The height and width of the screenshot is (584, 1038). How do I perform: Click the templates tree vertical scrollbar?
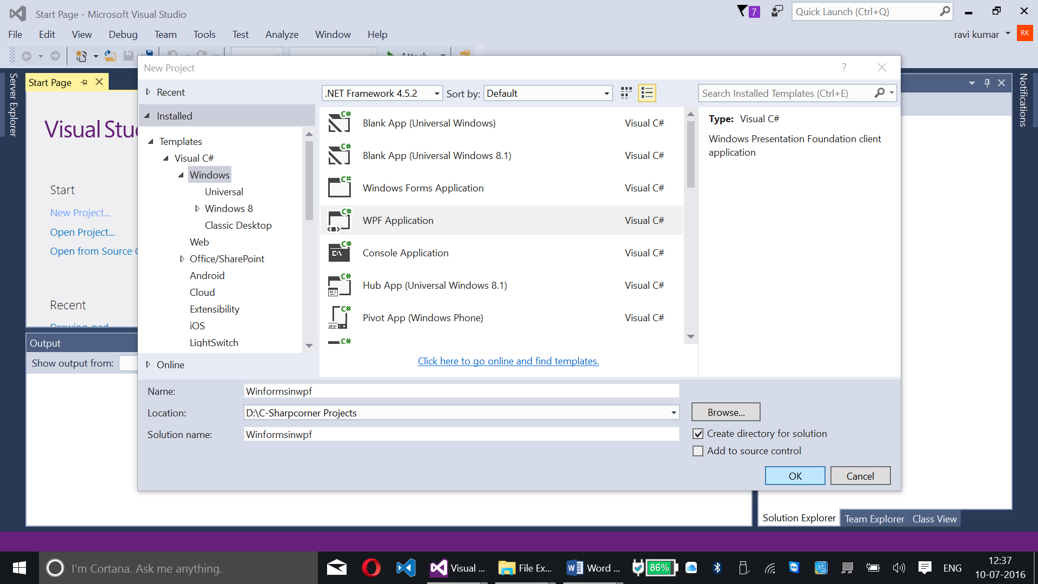[309, 180]
